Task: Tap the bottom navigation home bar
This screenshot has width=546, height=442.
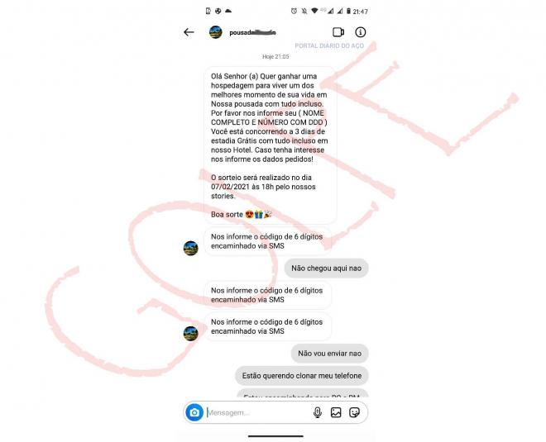Action: [275, 435]
